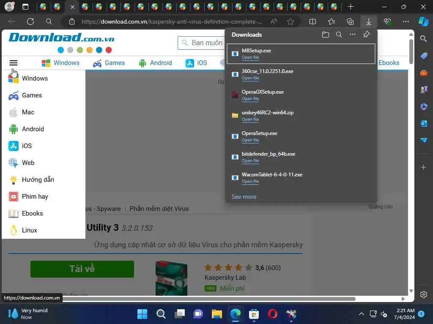Click the site search input field
This screenshot has width=433, height=324.
(x=202, y=43)
